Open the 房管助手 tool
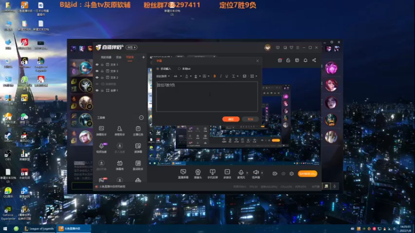Image resolution: width=415 pixels, height=233 pixels. click(x=120, y=131)
